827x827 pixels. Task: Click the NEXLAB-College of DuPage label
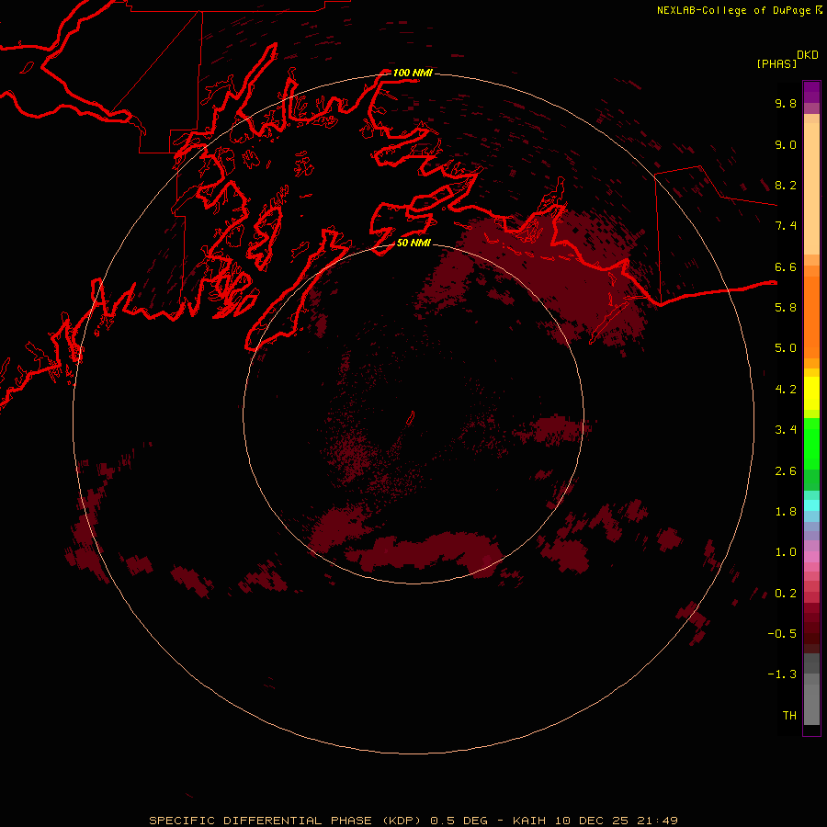pos(735,10)
